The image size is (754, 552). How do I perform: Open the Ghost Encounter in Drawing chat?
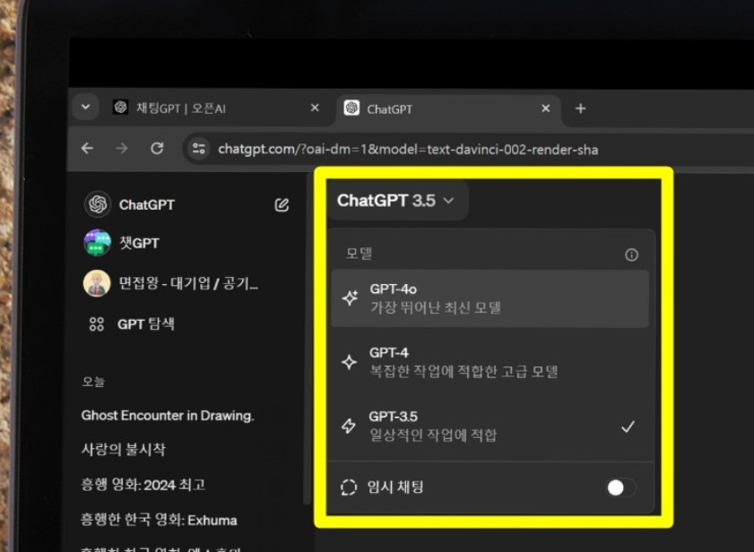pos(168,416)
